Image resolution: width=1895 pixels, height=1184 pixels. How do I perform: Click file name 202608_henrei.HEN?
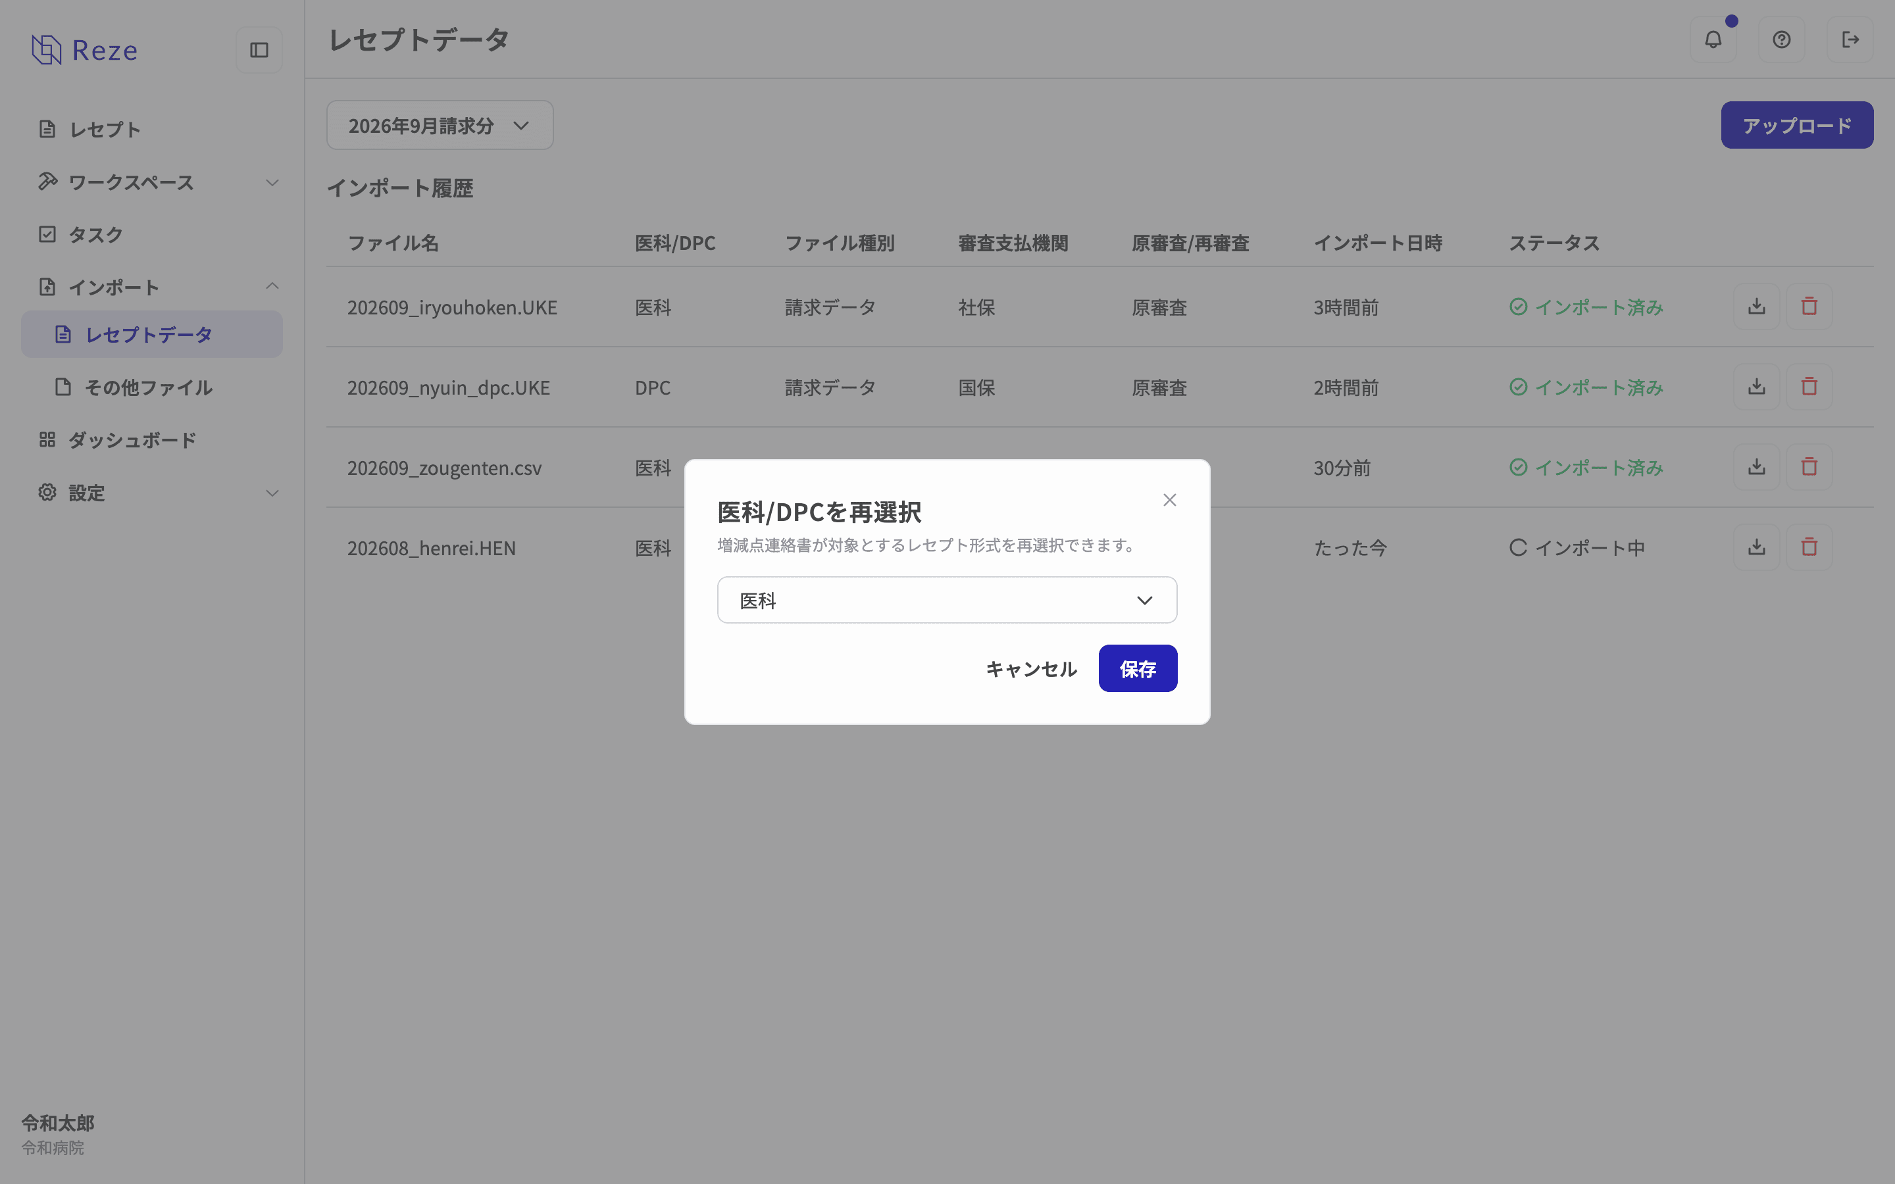pyautogui.click(x=432, y=548)
